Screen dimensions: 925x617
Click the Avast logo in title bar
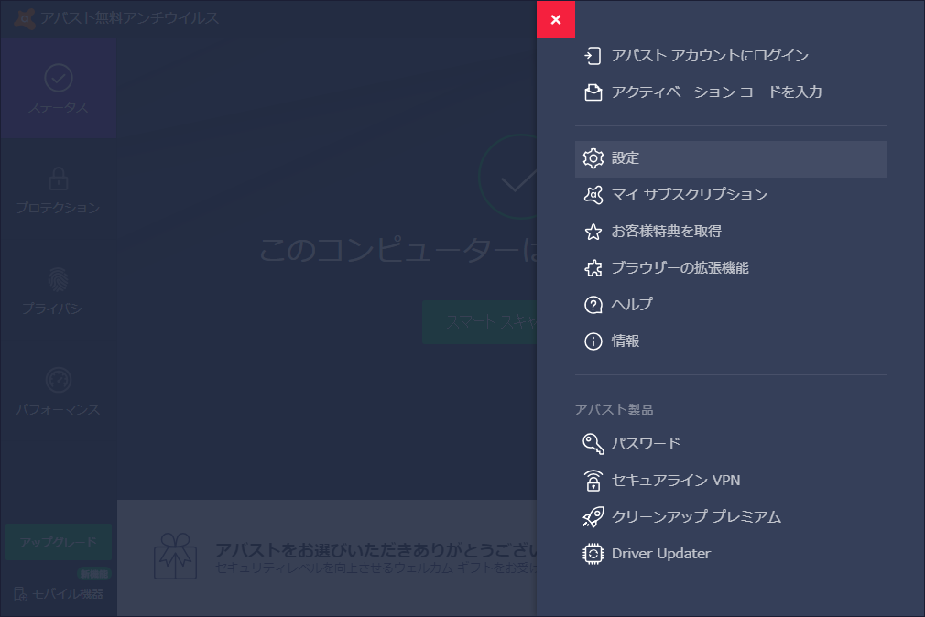click(24, 18)
